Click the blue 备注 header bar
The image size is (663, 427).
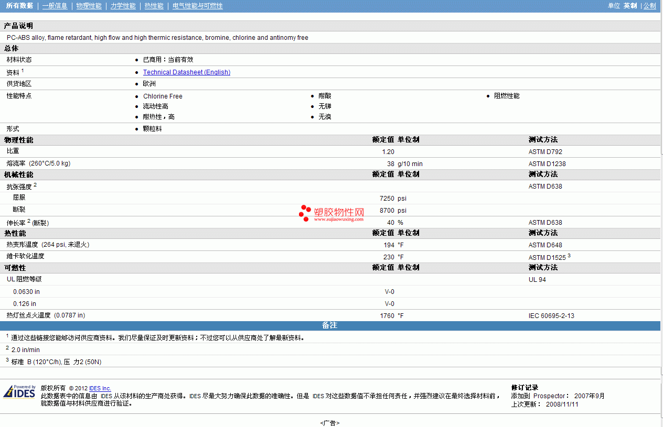330,325
